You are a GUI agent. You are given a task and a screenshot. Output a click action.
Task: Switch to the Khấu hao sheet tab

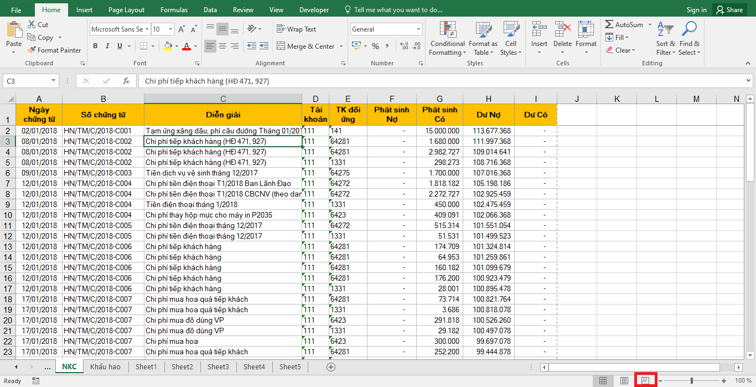tap(105, 367)
